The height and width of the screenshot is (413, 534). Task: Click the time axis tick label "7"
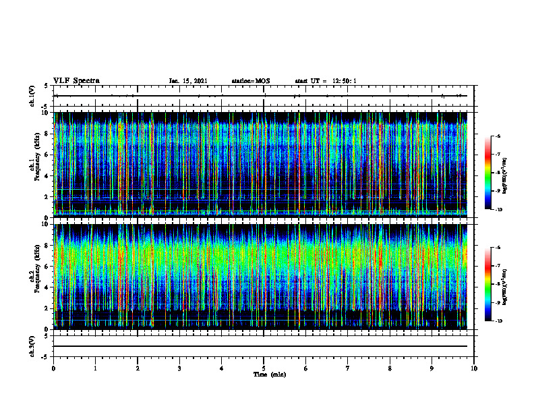click(x=348, y=368)
